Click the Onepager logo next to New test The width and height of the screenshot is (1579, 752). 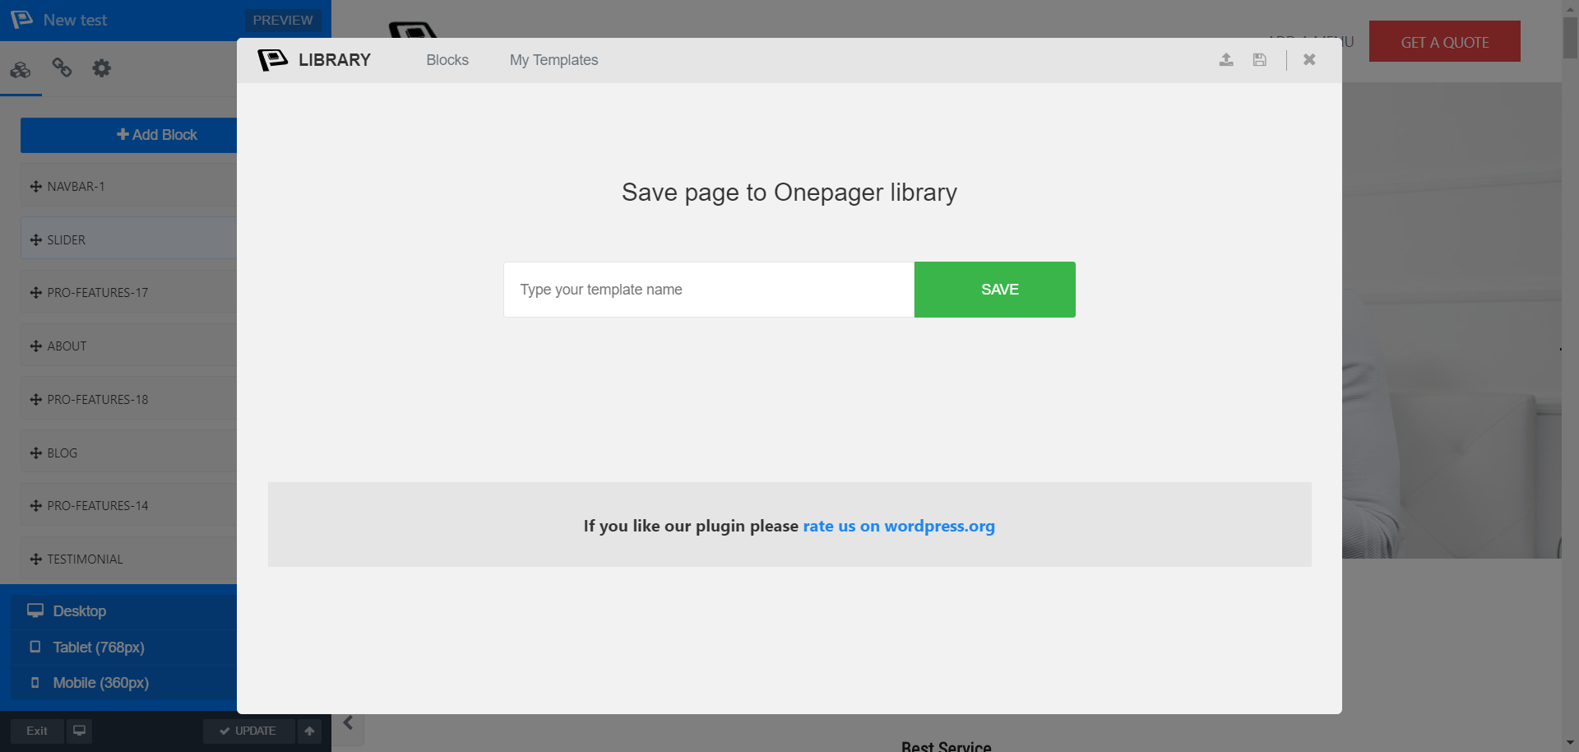(21, 19)
